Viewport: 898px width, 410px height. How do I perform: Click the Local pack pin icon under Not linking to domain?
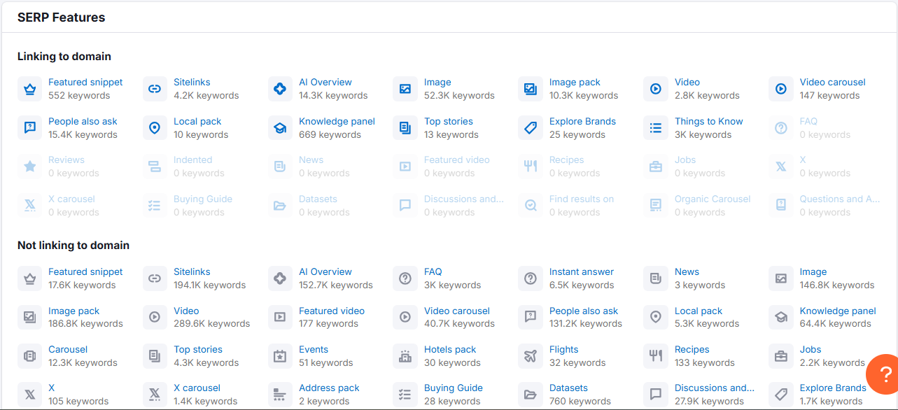pos(656,317)
